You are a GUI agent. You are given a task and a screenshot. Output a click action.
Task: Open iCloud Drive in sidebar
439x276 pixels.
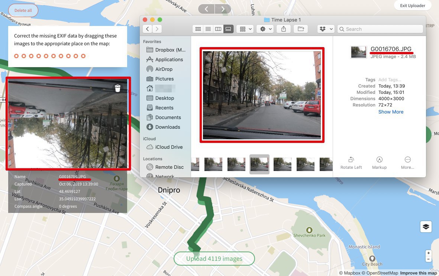coord(165,147)
